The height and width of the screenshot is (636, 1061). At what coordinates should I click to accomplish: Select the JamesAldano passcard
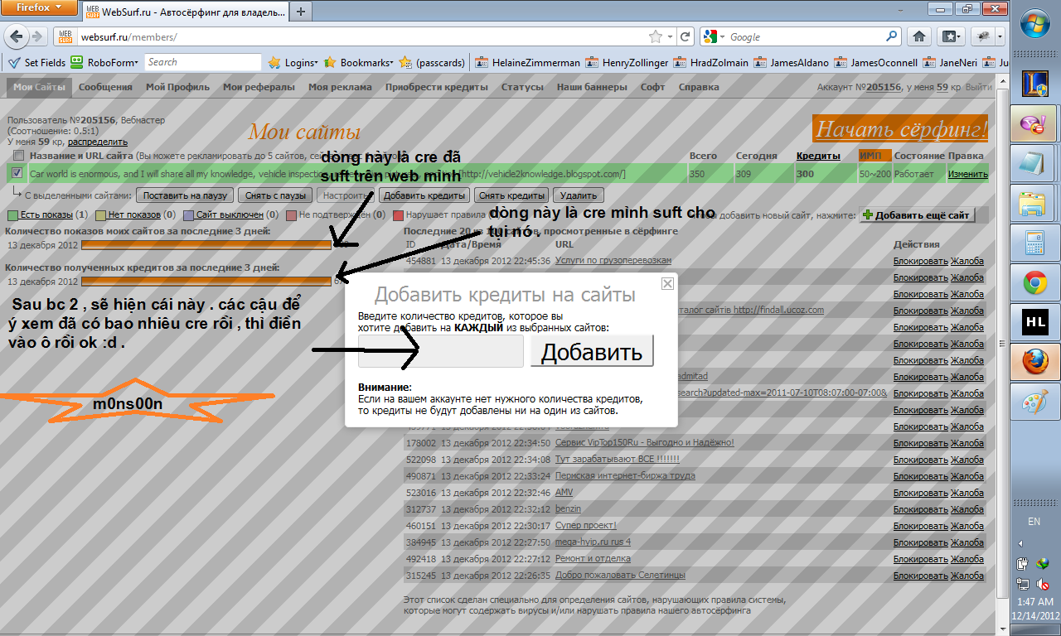[x=792, y=62]
